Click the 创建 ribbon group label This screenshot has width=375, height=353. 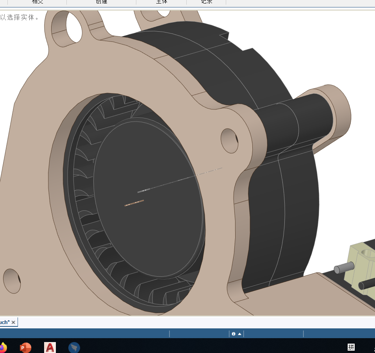[102, 2]
